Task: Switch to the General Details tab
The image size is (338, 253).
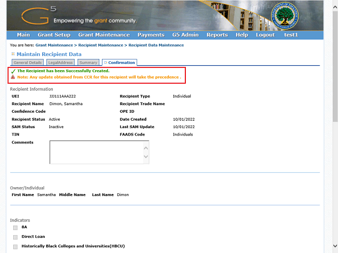Action: [x=27, y=63]
